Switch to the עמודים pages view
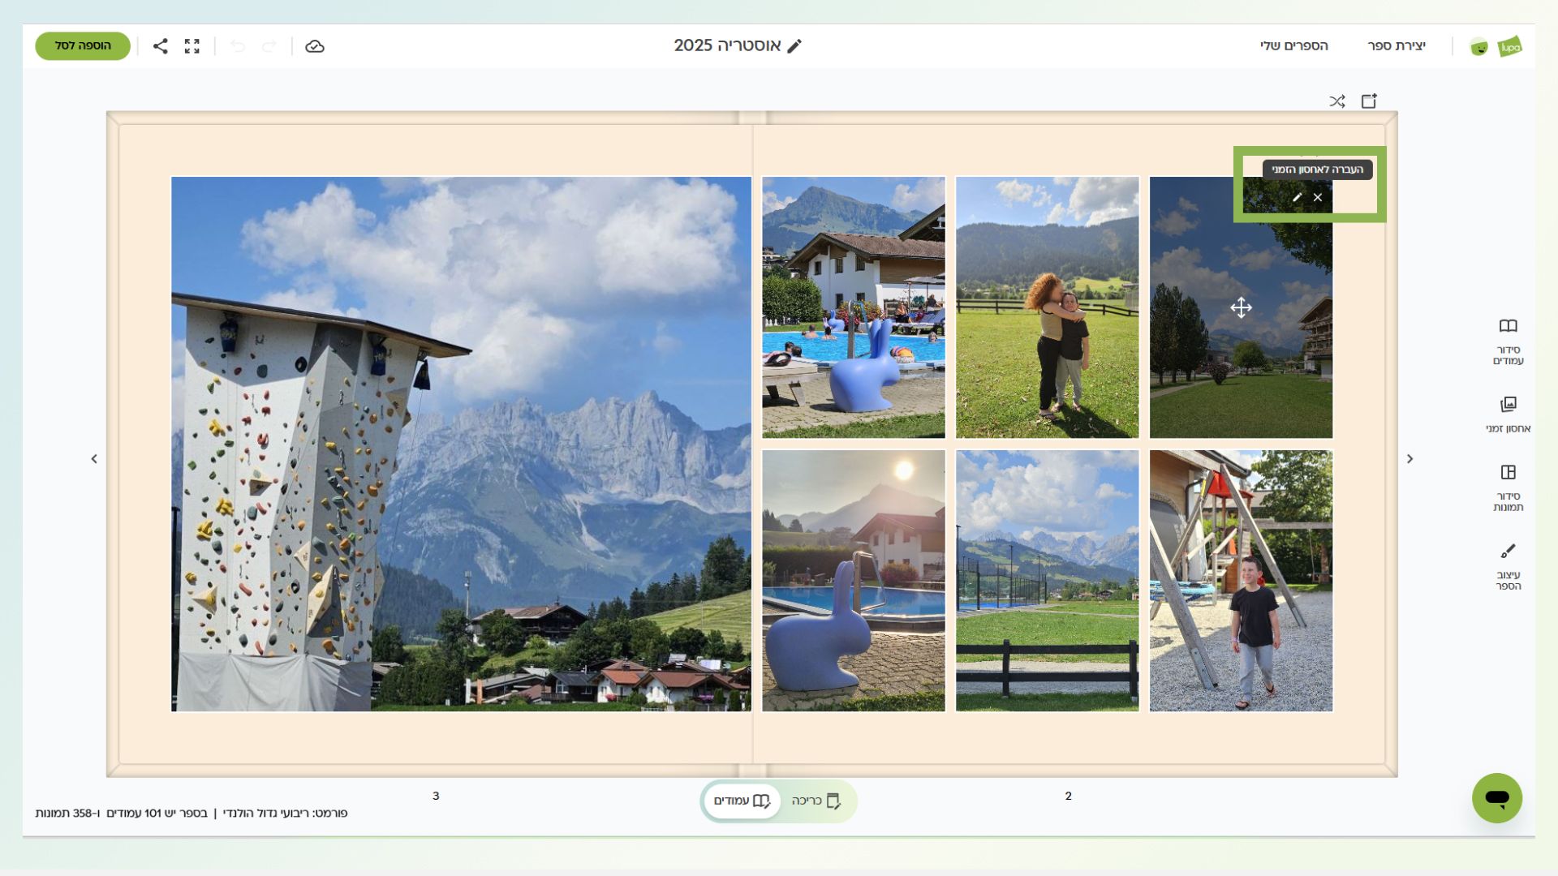1558x876 pixels. coord(742,801)
